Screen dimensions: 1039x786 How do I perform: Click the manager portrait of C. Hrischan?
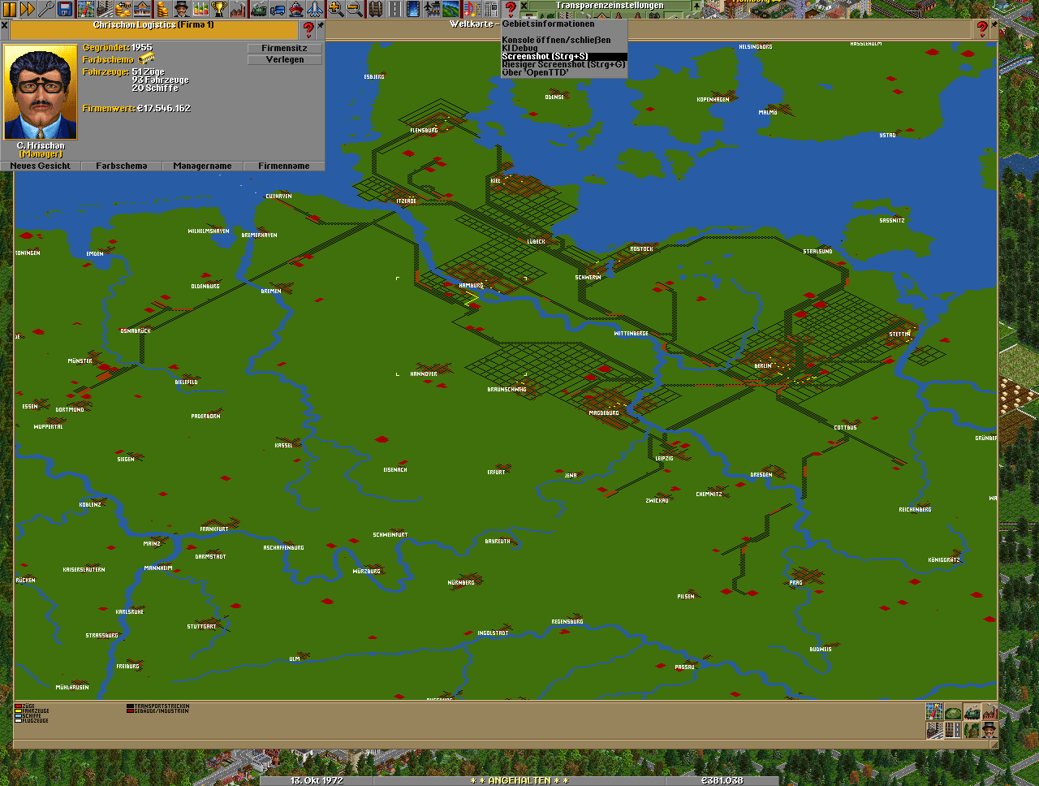tap(41, 93)
